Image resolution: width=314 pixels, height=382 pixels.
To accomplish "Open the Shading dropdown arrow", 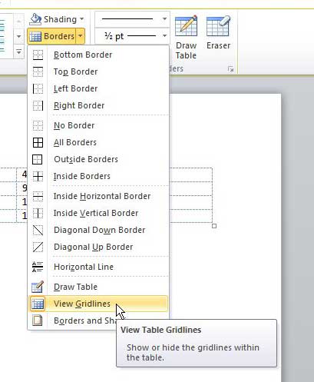I will pyautogui.click(x=81, y=19).
